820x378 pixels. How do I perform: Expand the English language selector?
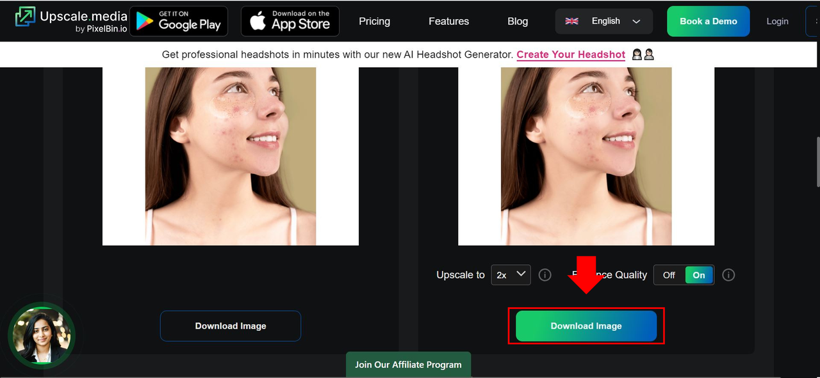[604, 21]
